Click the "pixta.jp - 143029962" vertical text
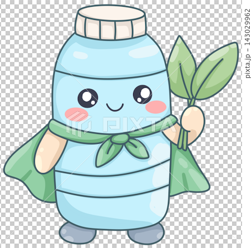 tap(248, 44)
